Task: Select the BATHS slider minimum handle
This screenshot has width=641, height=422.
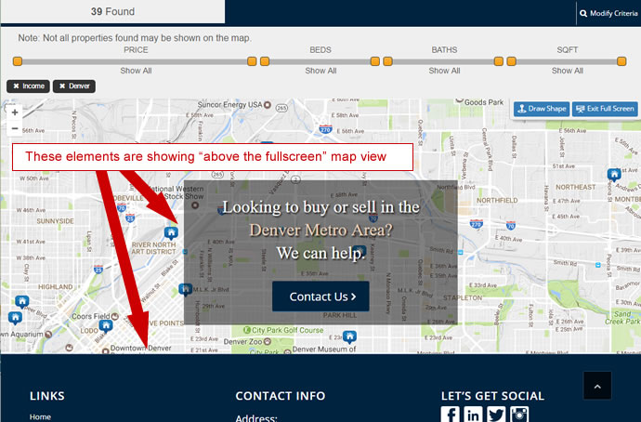Action: [388, 61]
